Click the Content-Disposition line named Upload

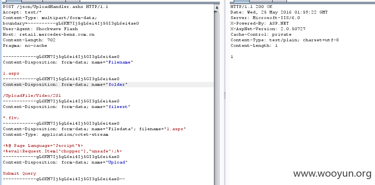point(65,162)
